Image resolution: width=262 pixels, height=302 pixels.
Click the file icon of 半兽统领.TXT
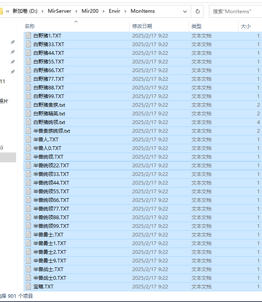(x=28, y=157)
